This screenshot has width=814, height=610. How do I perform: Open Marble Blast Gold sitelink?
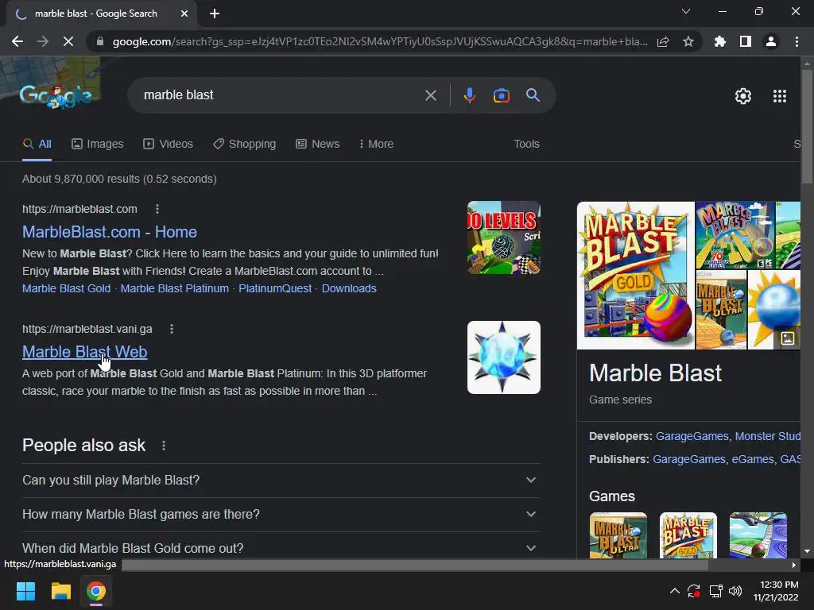pyautogui.click(x=67, y=288)
